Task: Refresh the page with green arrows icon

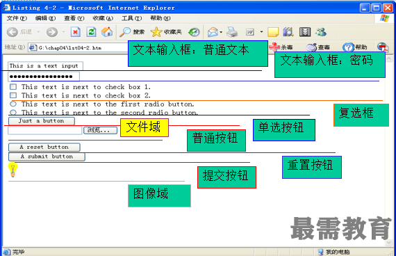Action: point(91,32)
